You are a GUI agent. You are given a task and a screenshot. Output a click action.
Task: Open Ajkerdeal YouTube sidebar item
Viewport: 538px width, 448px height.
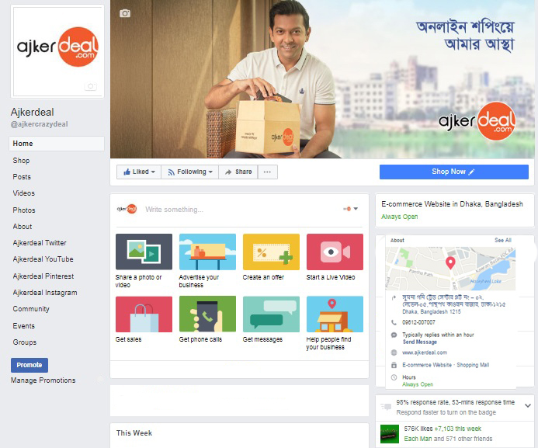(x=43, y=259)
